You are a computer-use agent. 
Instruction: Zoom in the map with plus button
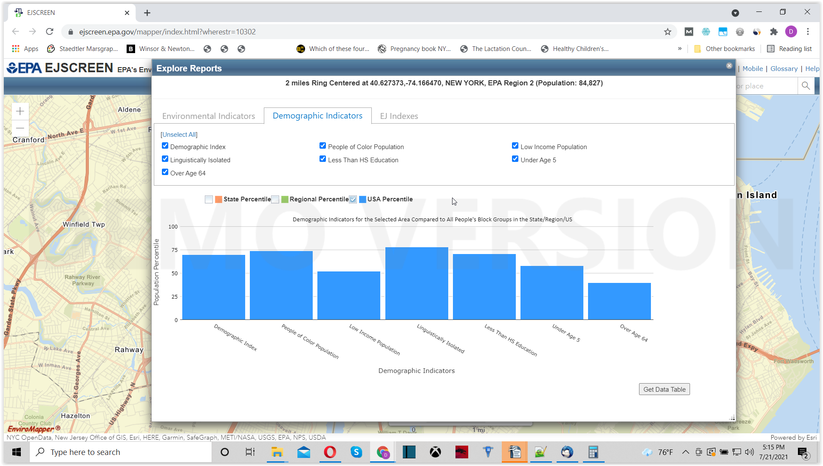[x=20, y=111]
